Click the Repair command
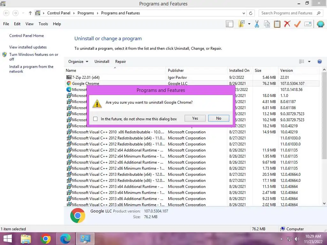 [x=120, y=62]
